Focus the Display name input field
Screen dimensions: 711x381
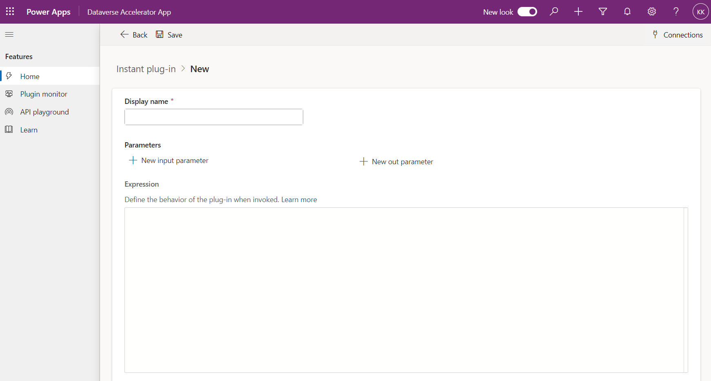coord(214,117)
